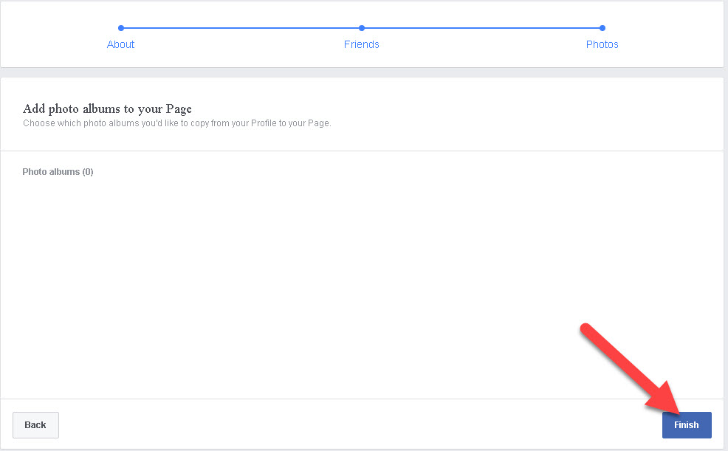Click the leftmost wizard progress dot

120,27
